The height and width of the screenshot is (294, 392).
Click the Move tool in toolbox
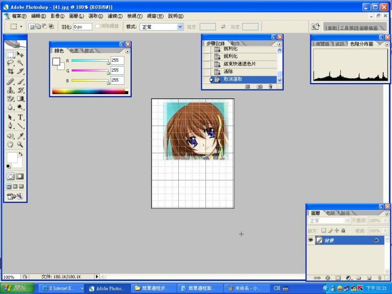point(20,54)
